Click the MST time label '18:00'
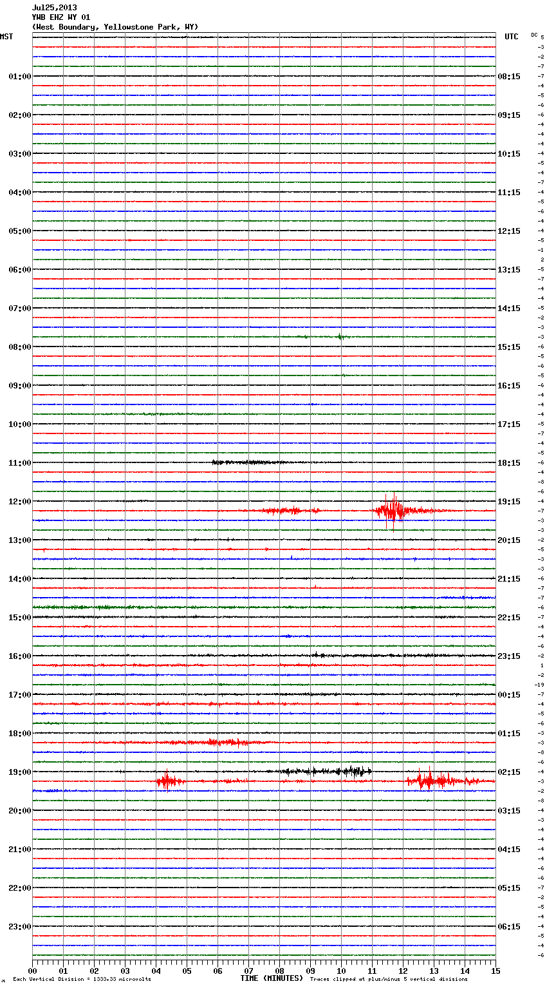Screen dimensions: 547x988 click(20, 734)
